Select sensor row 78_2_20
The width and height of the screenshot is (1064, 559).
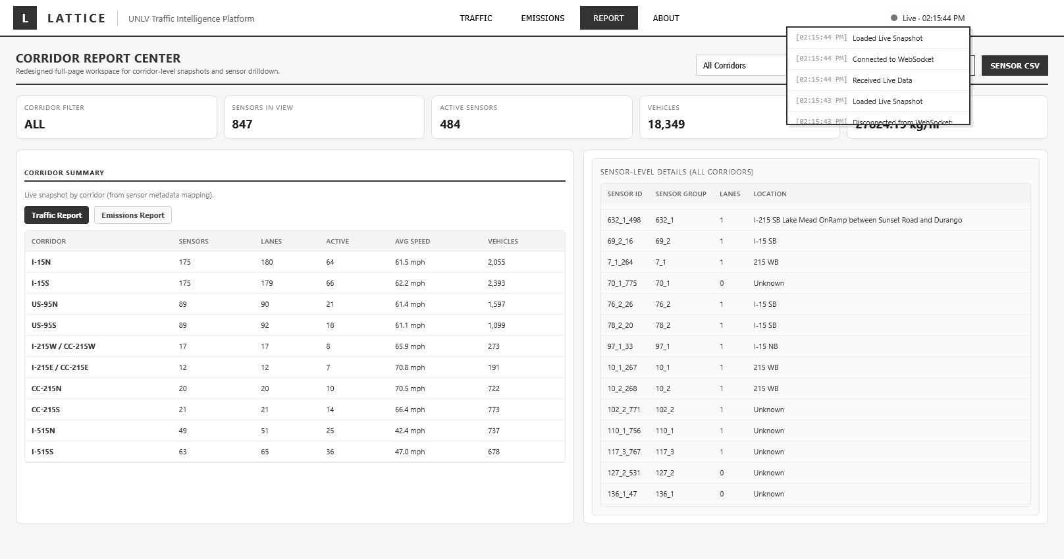(815, 325)
